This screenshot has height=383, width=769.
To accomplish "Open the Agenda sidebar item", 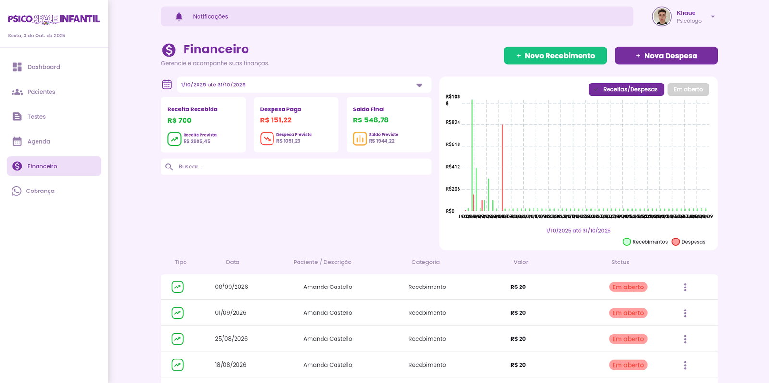I will pos(38,142).
